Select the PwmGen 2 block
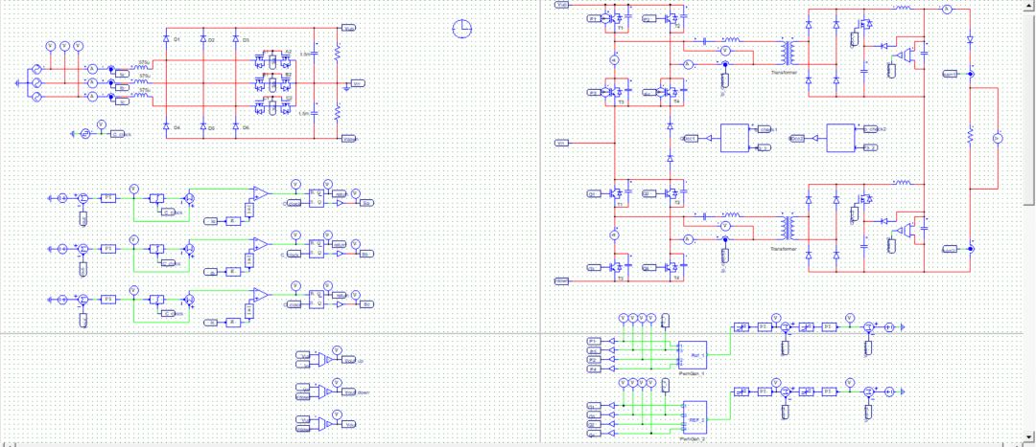 [x=695, y=418]
